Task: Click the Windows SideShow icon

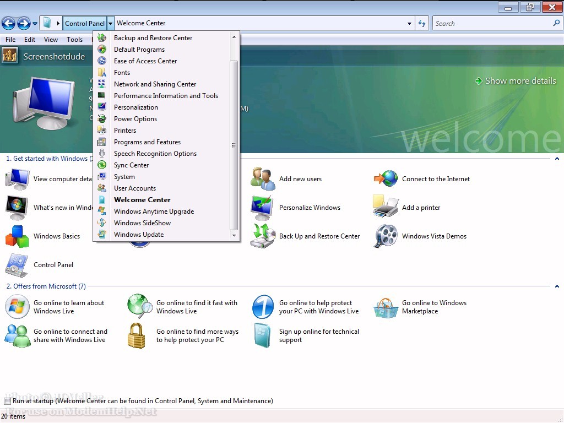Action: pyautogui.click(x=102, y=223)
